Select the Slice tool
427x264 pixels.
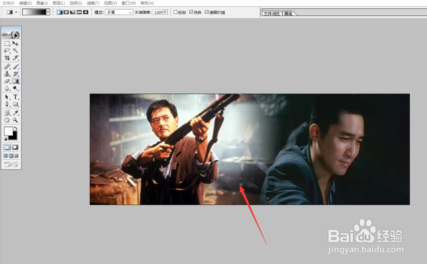pos(15,58)
